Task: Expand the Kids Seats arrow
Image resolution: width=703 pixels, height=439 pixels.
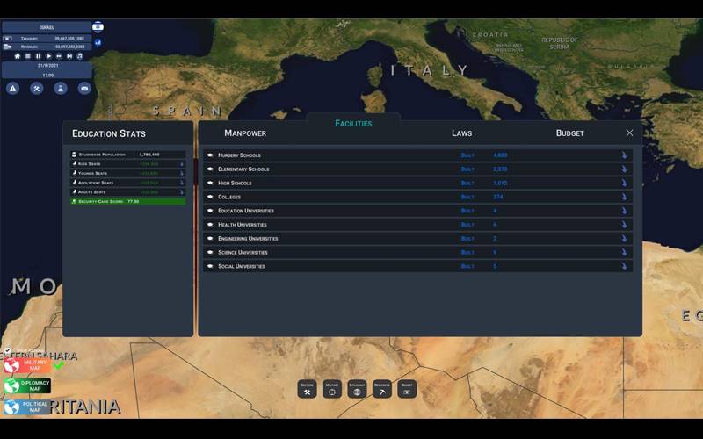Action: coord(182,164)
